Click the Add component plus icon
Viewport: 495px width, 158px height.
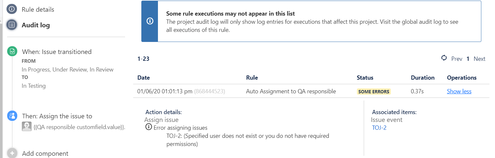pos(12,153)
